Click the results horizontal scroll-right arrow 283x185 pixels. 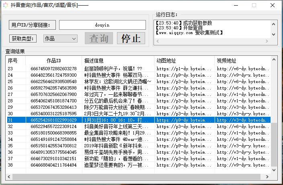(x=268, y=177)
